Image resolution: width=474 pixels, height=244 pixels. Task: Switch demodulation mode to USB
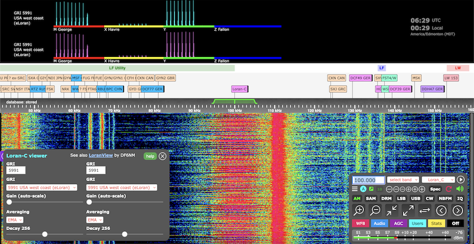416,199
